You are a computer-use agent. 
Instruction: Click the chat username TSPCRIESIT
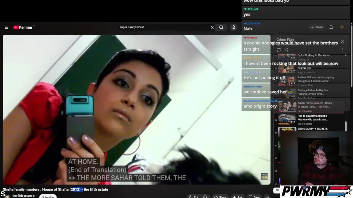[250, 38]
